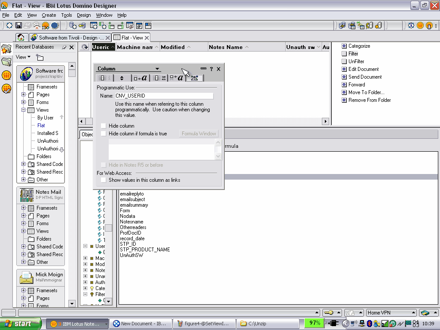Open the Advanced beanie tab in Column properties
This screenshot has height=330, width=440.
(195, 78)
